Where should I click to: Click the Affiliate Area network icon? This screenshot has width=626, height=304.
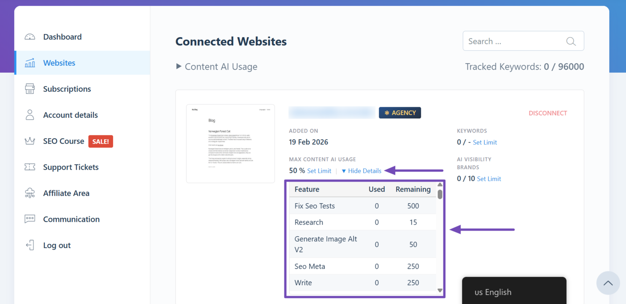pyautogui.click(x=30, y=193)
